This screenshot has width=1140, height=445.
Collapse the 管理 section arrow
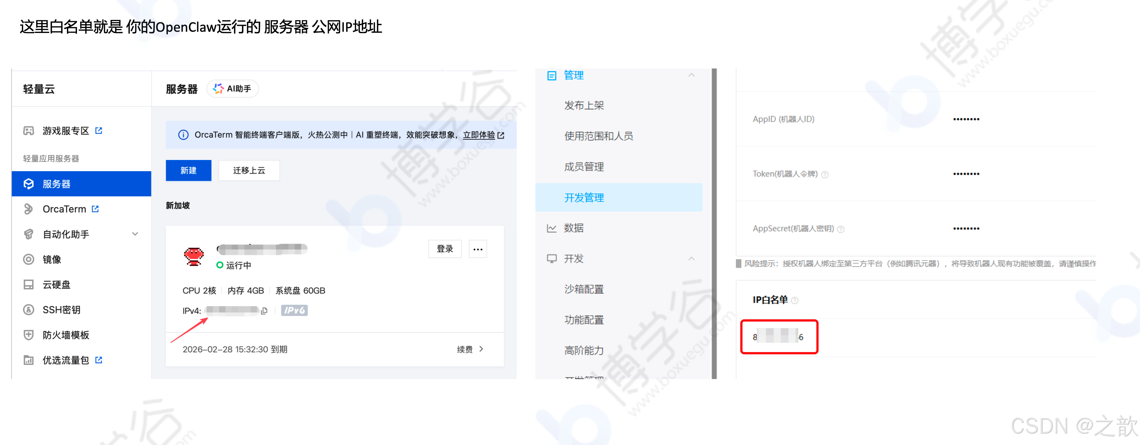click(691, 75)
